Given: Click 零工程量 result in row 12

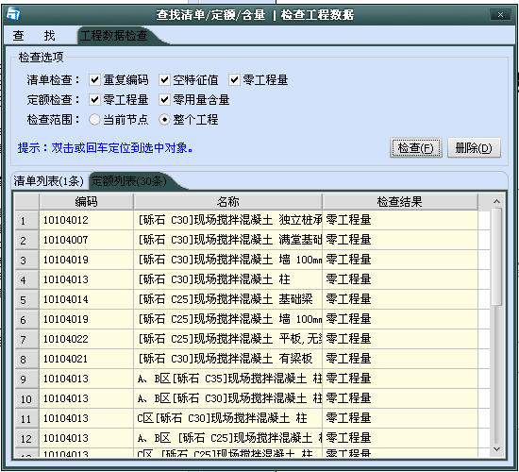Looking at the screenshot, I should [x=400, y=439].
